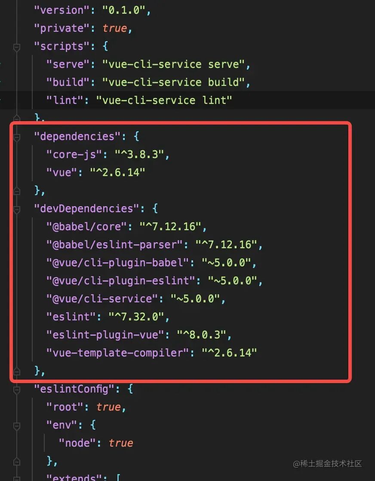
Task: Click the "private" key
Action: tap(62, 28)
